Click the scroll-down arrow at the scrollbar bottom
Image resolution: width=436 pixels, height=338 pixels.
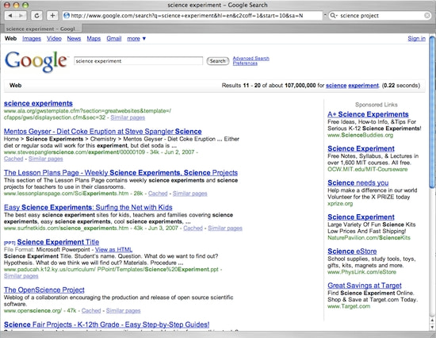pos(432,328)
